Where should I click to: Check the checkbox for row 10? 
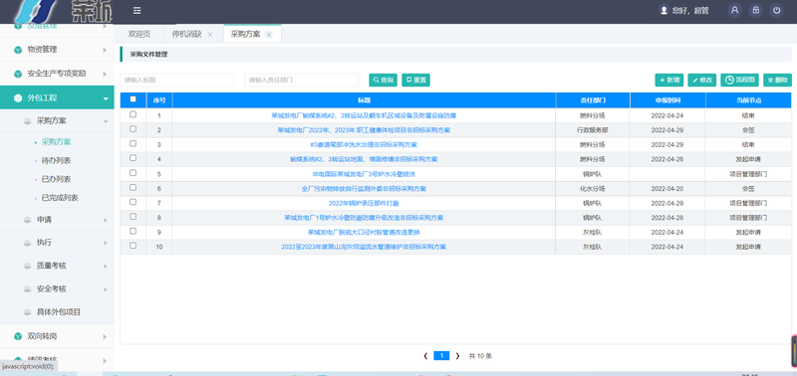coord(133,246)
